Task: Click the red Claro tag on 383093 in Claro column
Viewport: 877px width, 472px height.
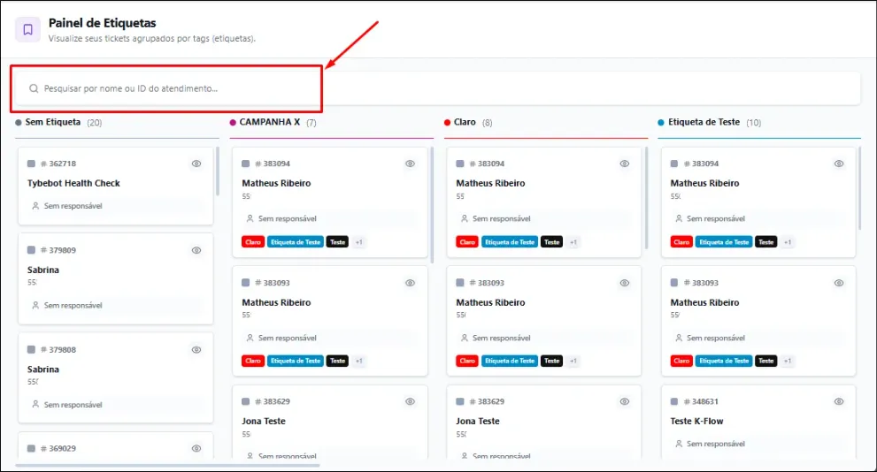Action: [467, 361]
